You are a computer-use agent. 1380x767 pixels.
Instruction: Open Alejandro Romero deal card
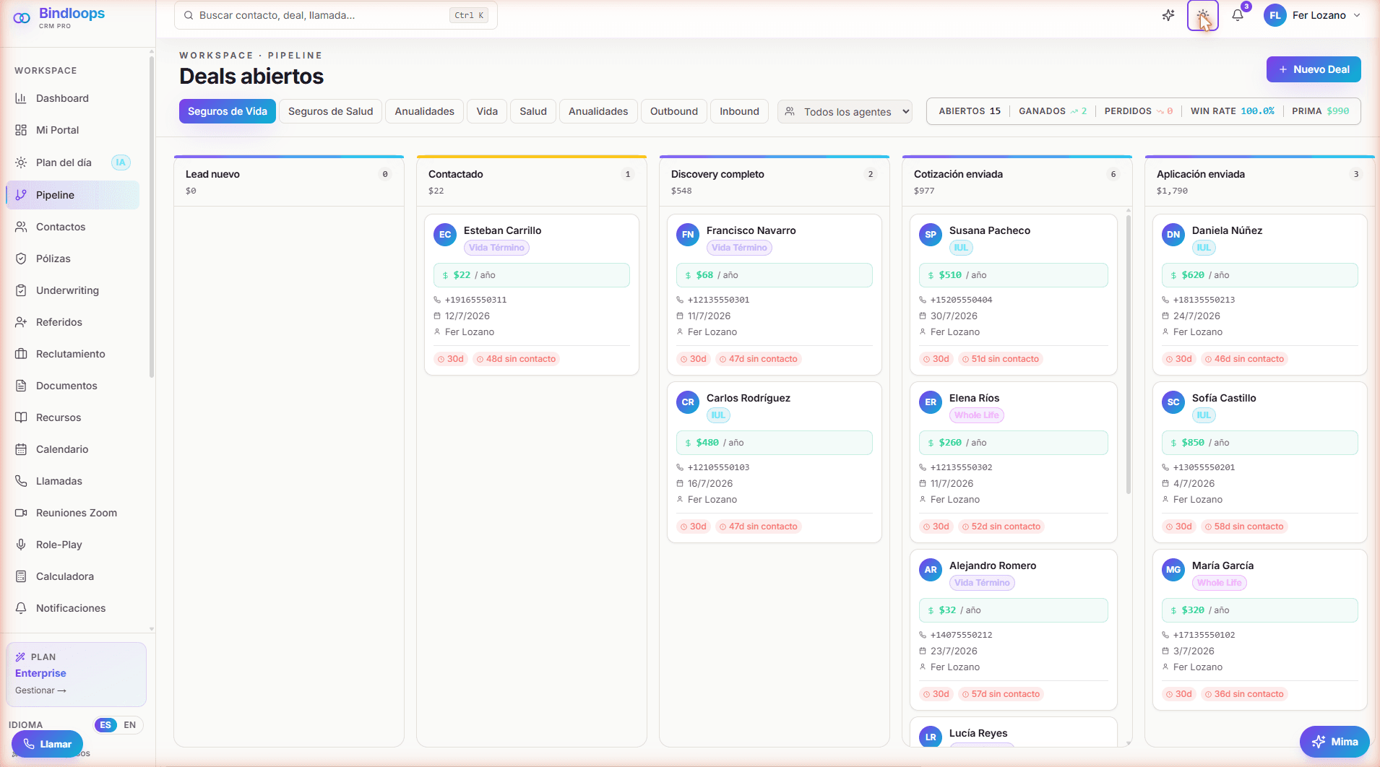point(1014,630)
